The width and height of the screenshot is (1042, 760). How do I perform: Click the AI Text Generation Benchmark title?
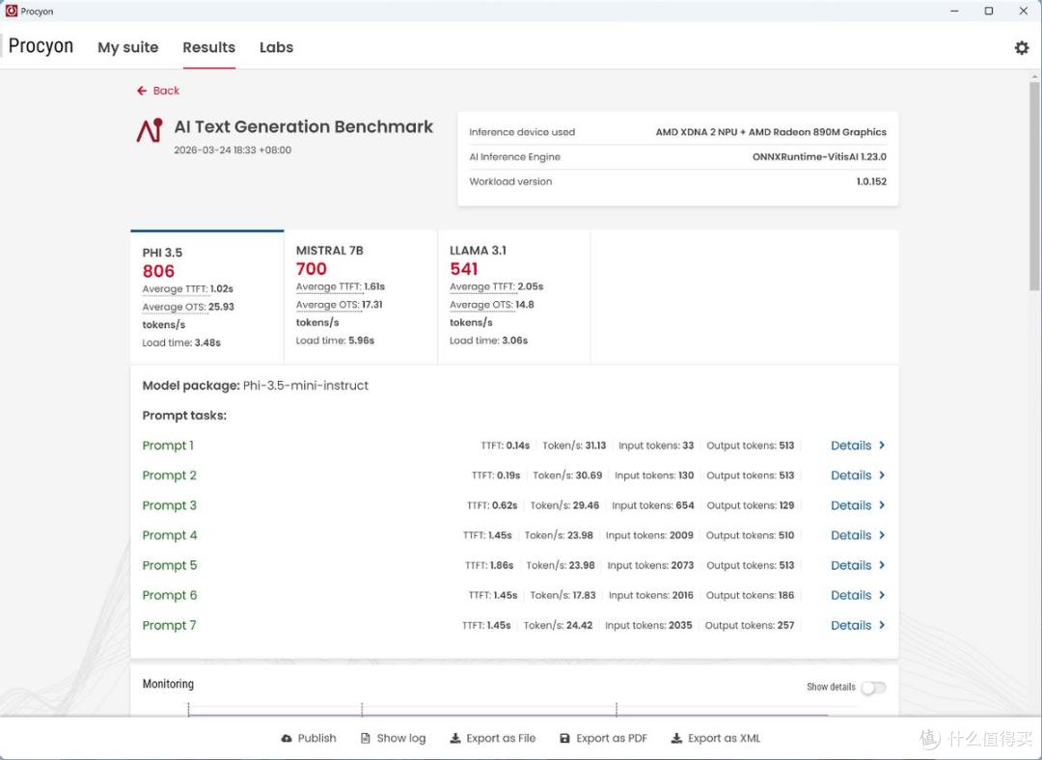[x=304, y=126]
